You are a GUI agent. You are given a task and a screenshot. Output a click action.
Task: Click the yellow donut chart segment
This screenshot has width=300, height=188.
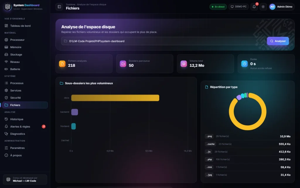(248, 128)
